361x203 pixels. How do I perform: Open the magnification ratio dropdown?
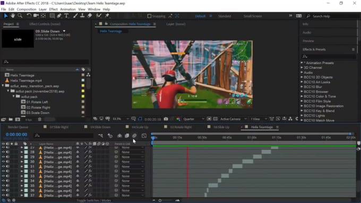(x=121, y=119)
